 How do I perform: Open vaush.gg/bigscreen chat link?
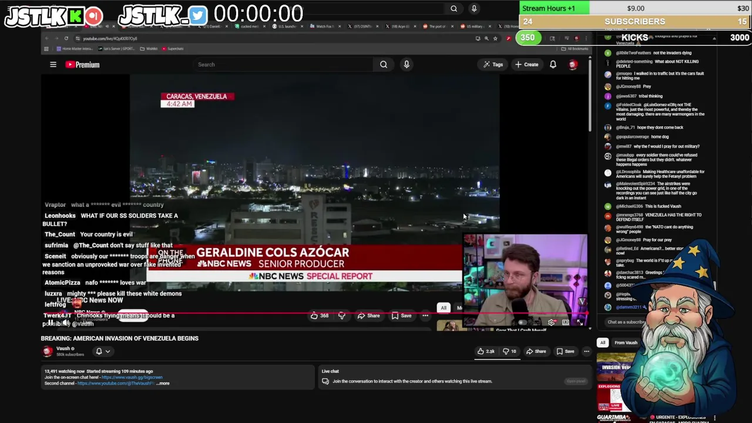tap(132, 377)
